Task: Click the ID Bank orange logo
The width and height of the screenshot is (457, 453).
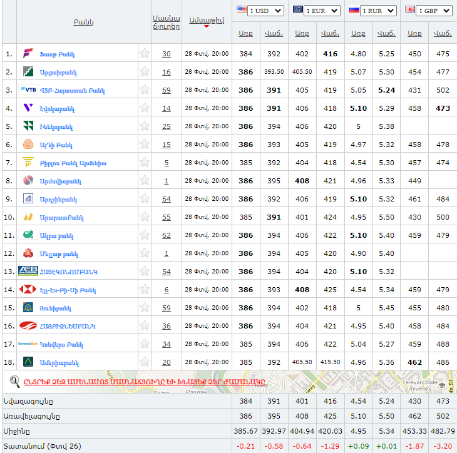Action: coord(28,144)
